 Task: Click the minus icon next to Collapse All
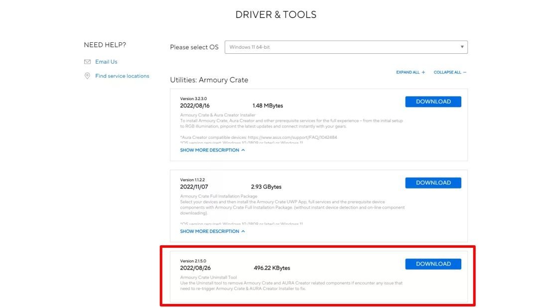click(x=464, y=72)
